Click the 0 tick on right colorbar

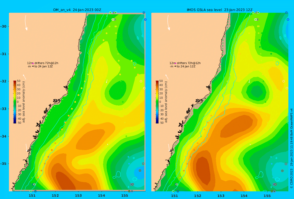(x=160, y=102)
